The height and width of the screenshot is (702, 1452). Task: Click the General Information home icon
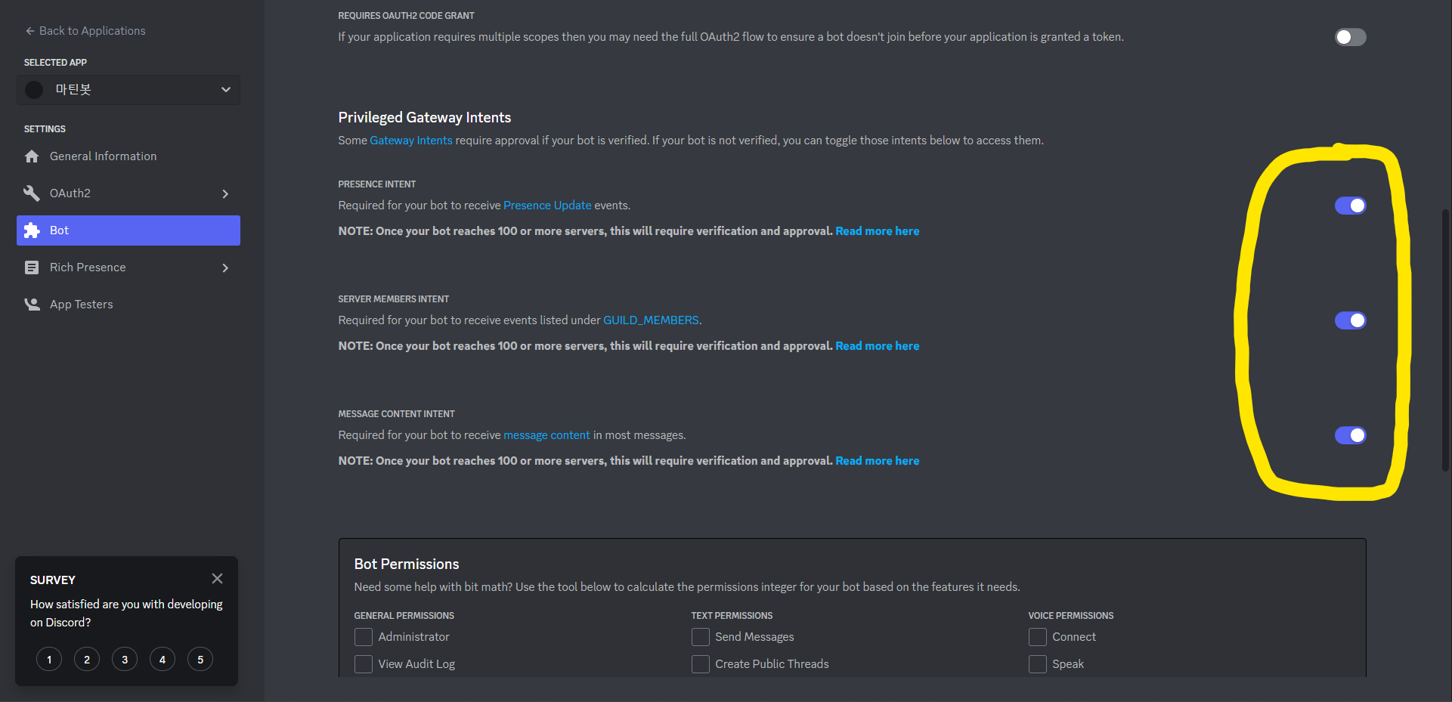click(32, 156)
